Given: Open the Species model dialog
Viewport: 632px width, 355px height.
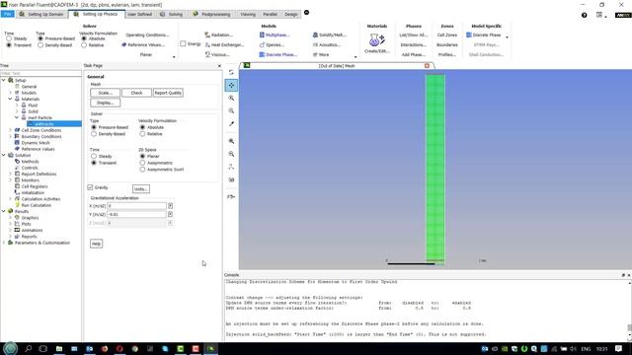Looking at the screenshot, I should pos(272,44).
